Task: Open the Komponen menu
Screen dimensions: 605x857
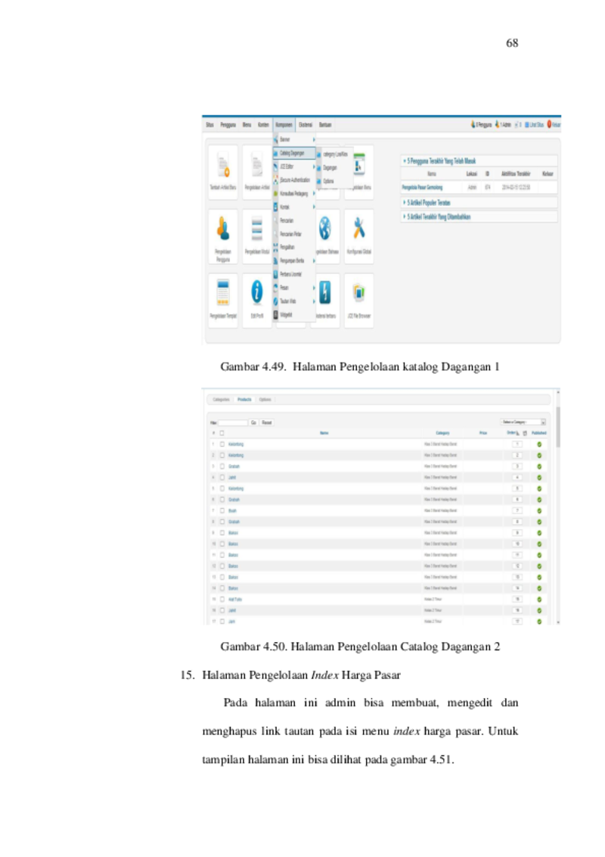Action: pyautogui.click(x=284, y=125)
